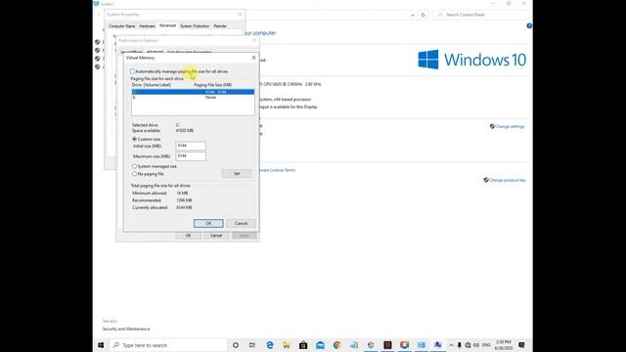626x352 pixels.
Task: Open the Windows Start menu
Action: coord(101,345)
